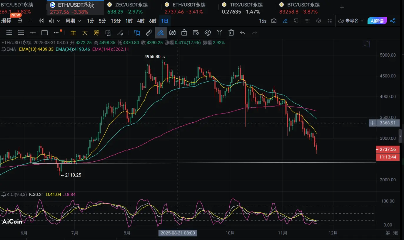Click the trash can delete drawings icon

tap(231, 33)
